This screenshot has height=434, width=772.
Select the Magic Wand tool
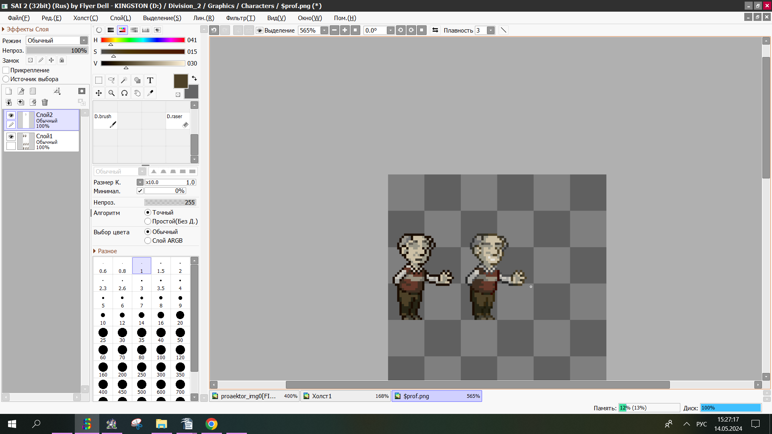[124, 80]
